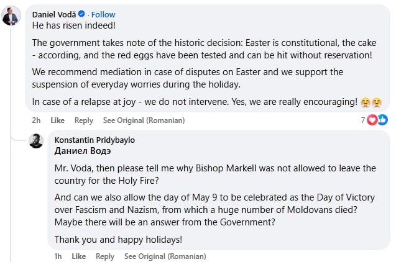Open Konstantin Pridybaylo's profile name link

pos(94,140)
